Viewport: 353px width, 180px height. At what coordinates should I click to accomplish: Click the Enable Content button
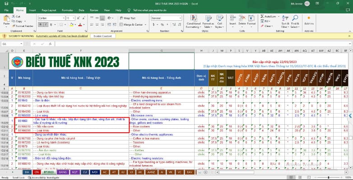103,36
